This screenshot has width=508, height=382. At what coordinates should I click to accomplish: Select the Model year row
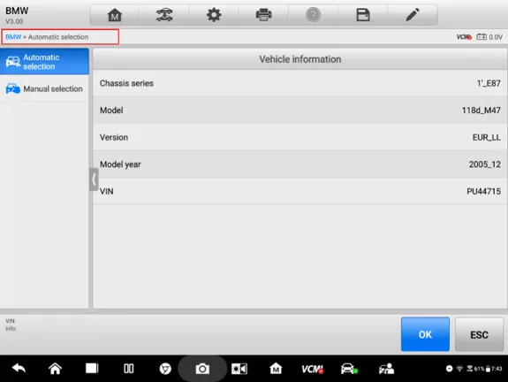pyautogui.click(x=299, y=164)
